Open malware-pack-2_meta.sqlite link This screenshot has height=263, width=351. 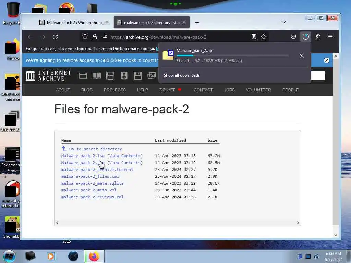click(93, 183)
